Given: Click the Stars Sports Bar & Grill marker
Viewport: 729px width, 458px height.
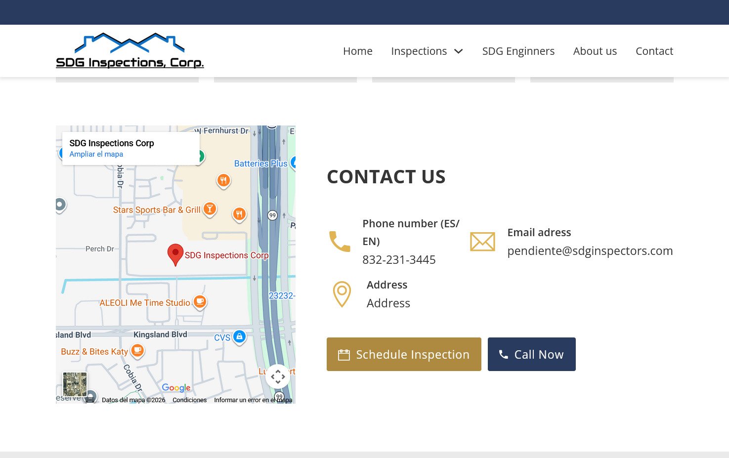Looking at the screenshot, I should (210, 209).
